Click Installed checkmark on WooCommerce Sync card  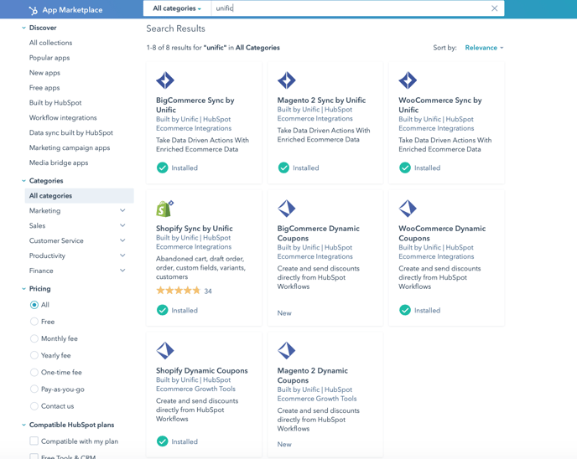tap(405, 168)
